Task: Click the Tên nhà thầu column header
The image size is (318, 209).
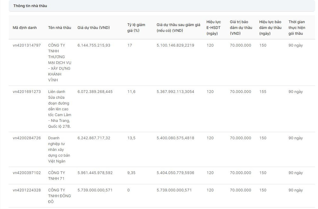Action: [x=60, y=28]
